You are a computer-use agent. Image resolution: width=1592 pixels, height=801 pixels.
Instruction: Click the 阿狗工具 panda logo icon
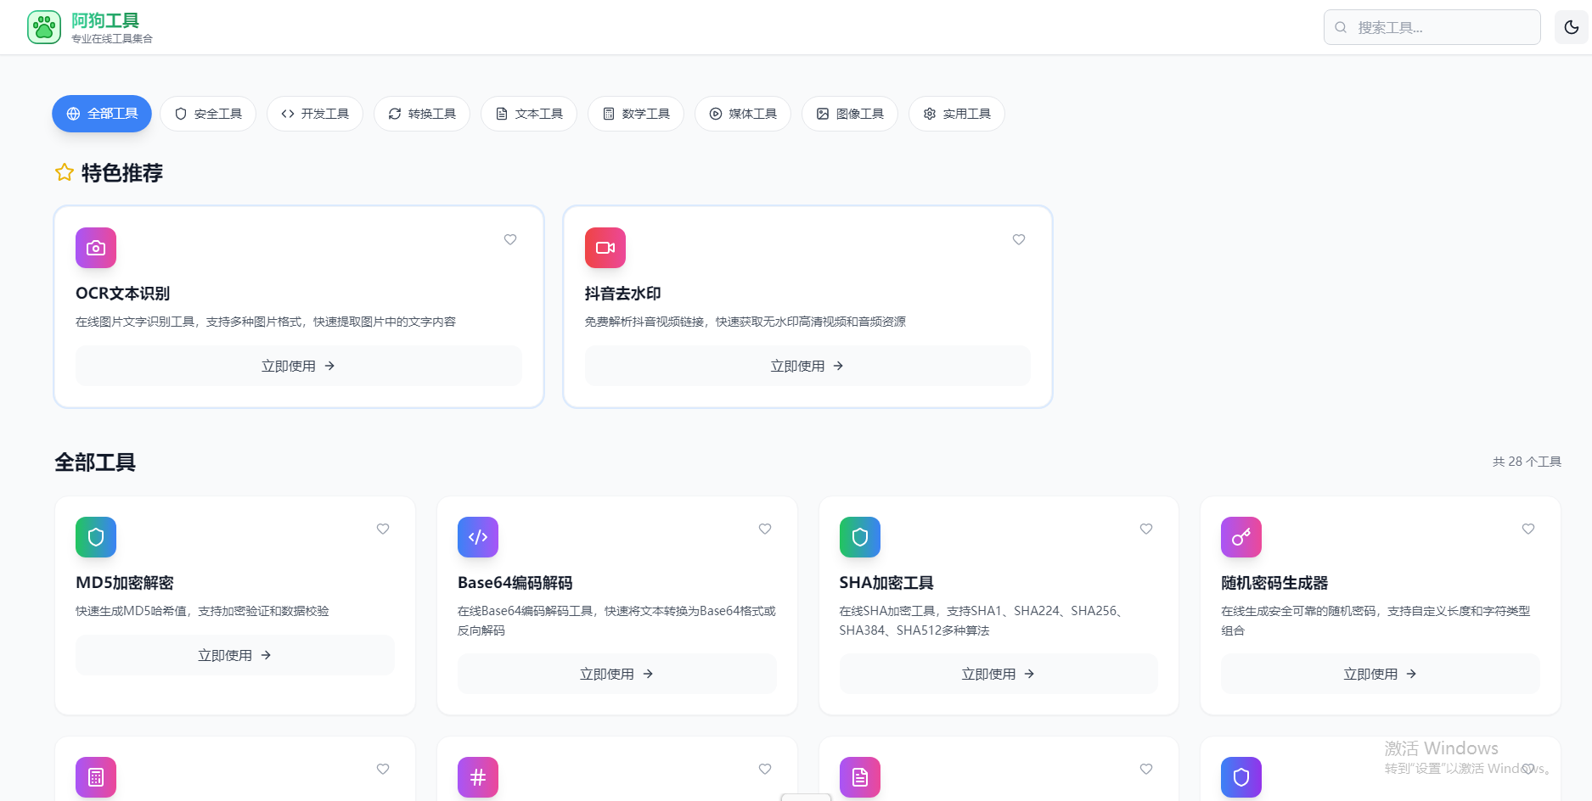pyautogui.click(x=43, y=26)
